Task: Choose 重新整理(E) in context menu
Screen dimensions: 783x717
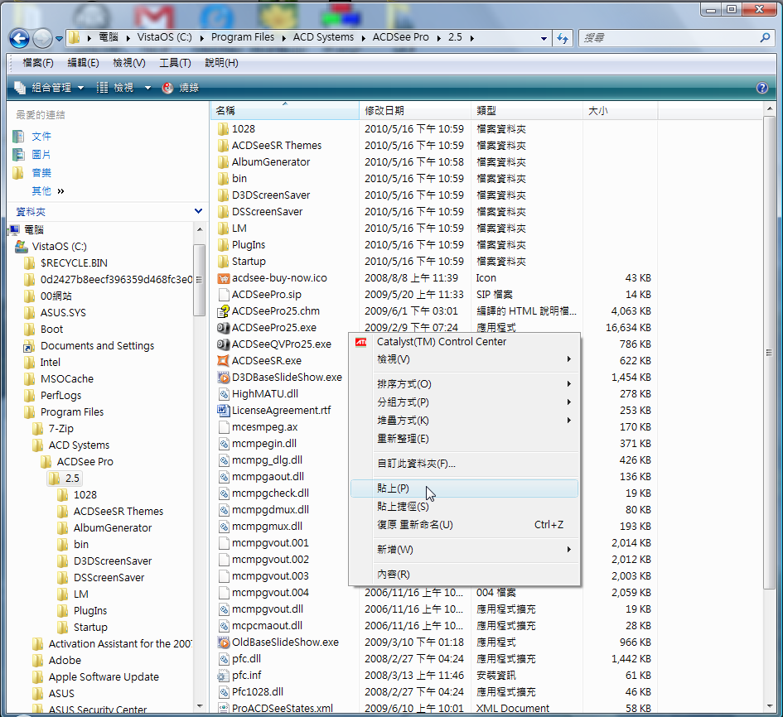Action: 464,439
